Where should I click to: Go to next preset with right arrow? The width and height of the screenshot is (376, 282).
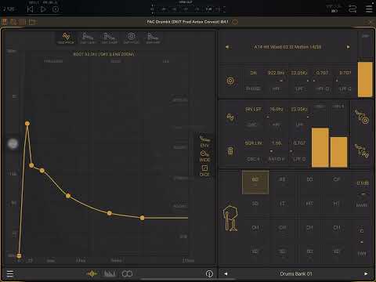(x=348, y=47)
